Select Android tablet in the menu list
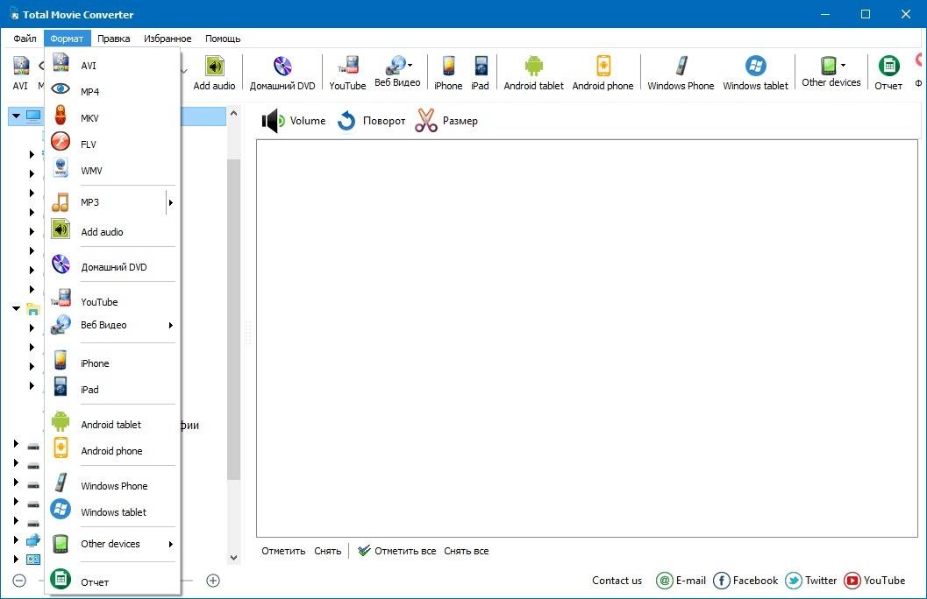 pyautogui.click(x=112, y=425)
